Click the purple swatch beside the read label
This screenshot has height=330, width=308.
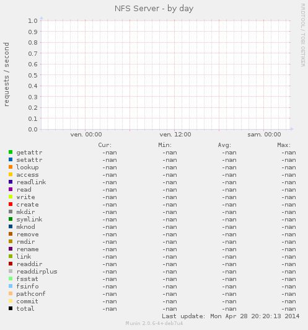(11, 189)
